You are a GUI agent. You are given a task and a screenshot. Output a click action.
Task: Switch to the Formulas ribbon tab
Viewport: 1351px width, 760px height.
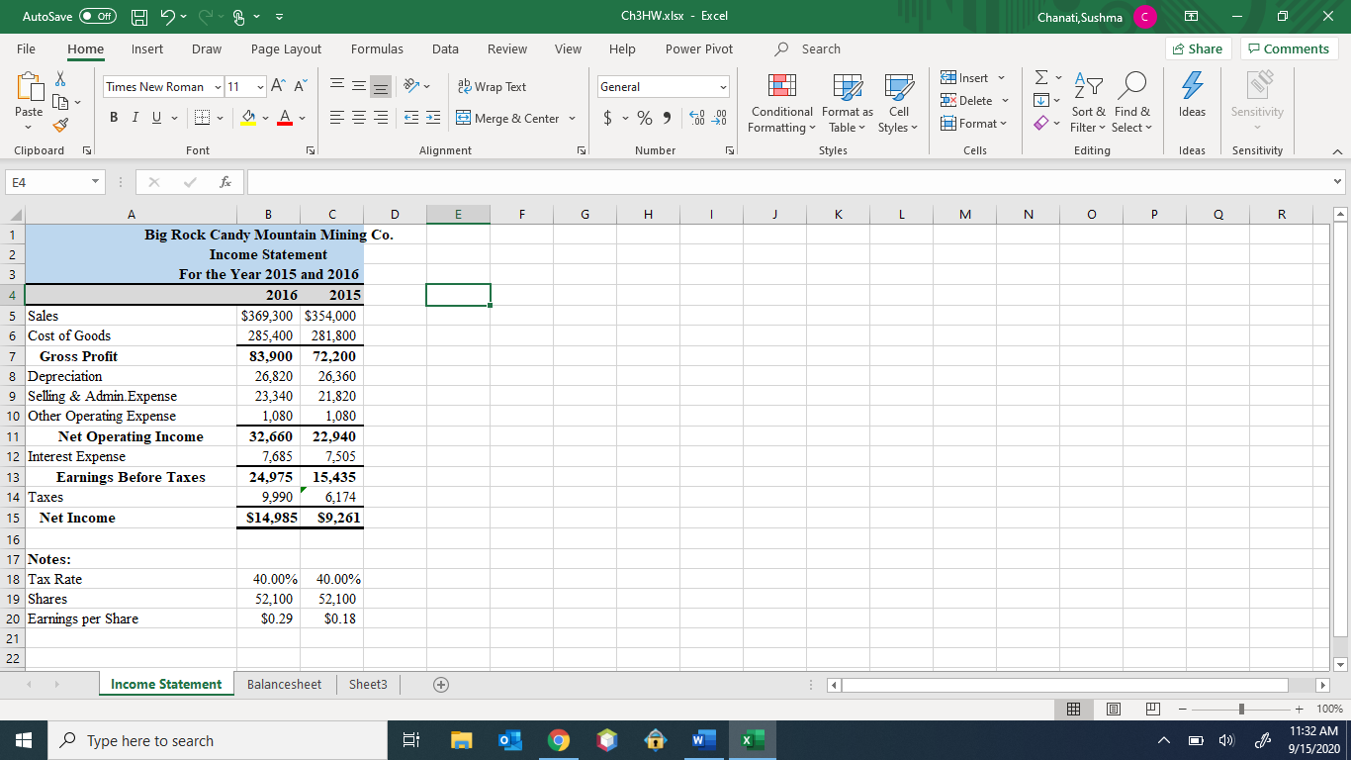377,48
